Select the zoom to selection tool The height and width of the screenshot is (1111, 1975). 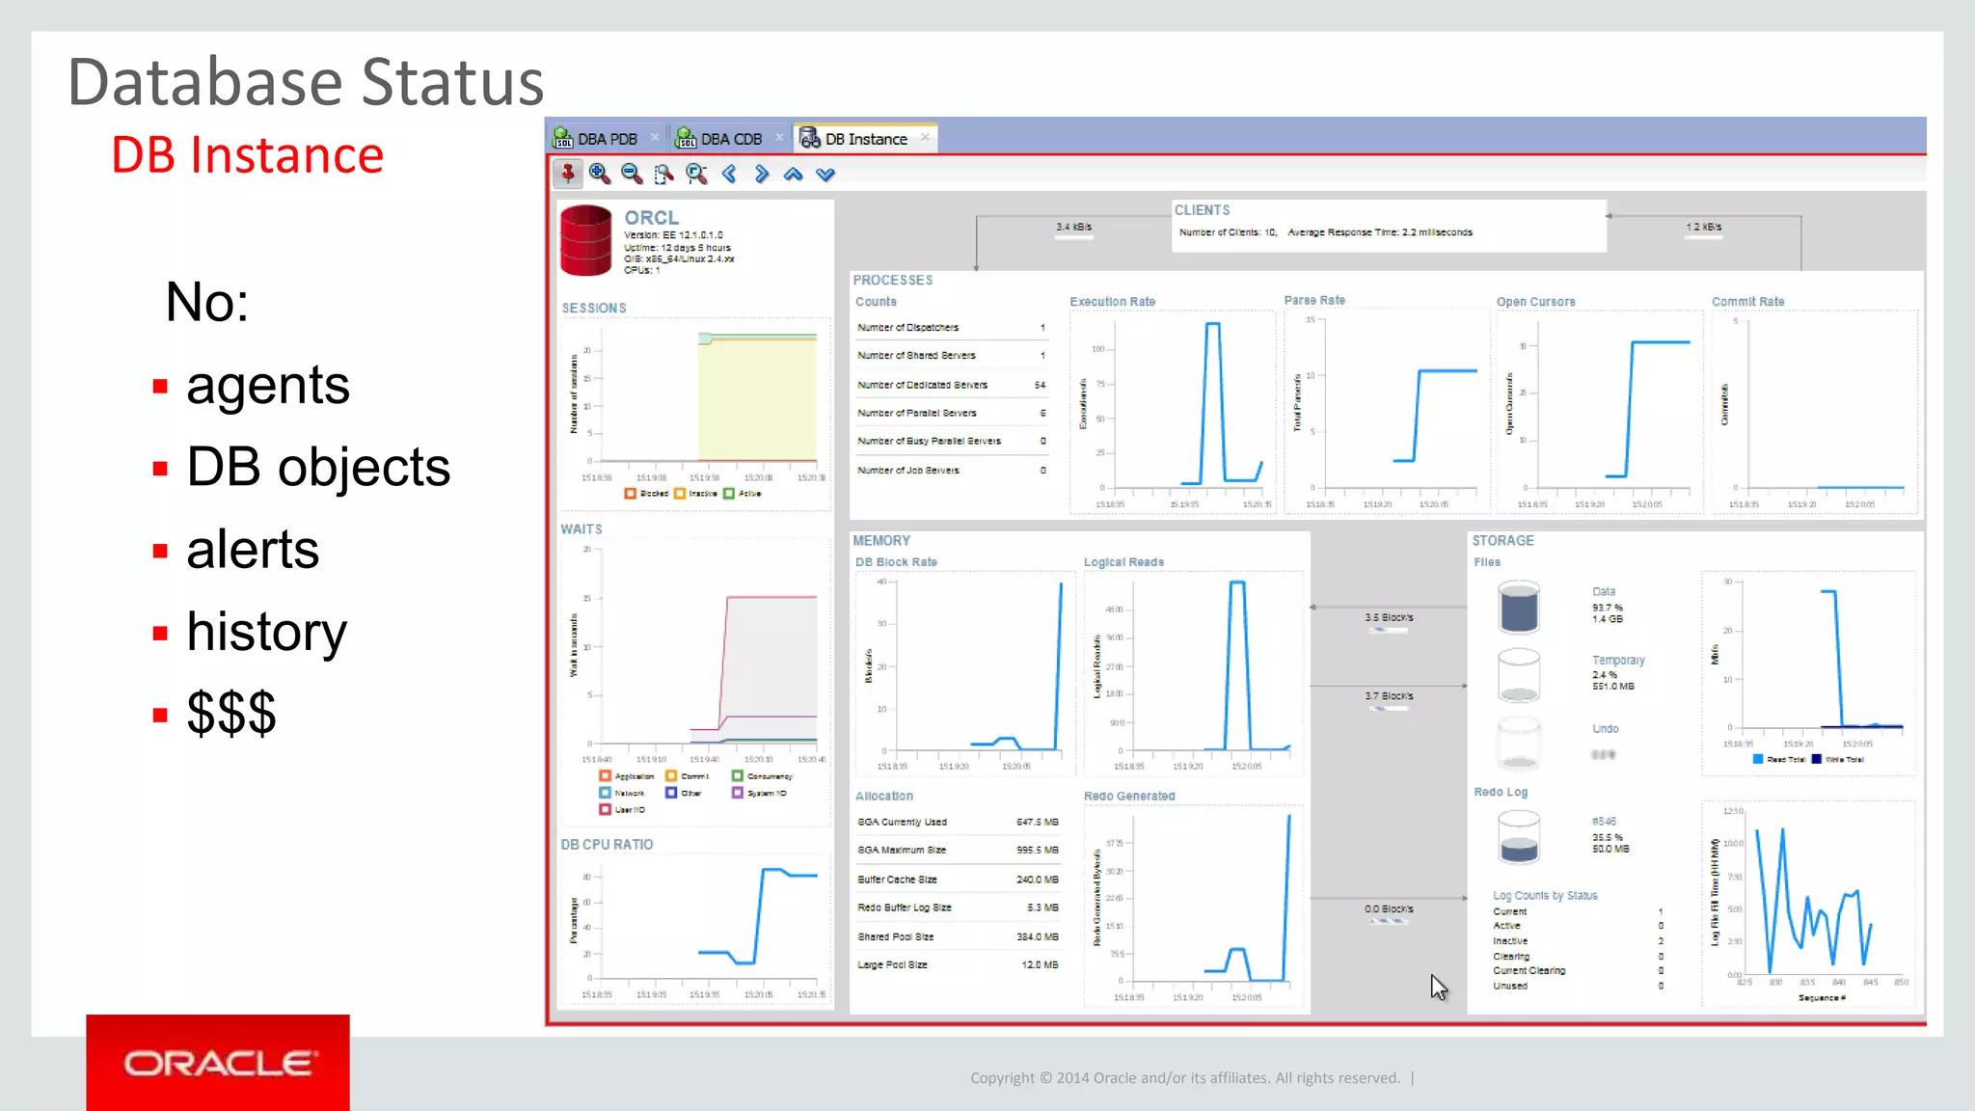(x=663, y=174)
